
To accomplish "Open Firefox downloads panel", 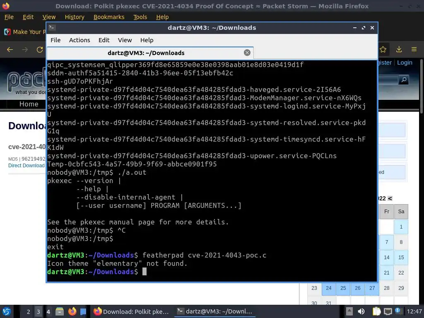I will pyautogui.click(x=399, y=50).
